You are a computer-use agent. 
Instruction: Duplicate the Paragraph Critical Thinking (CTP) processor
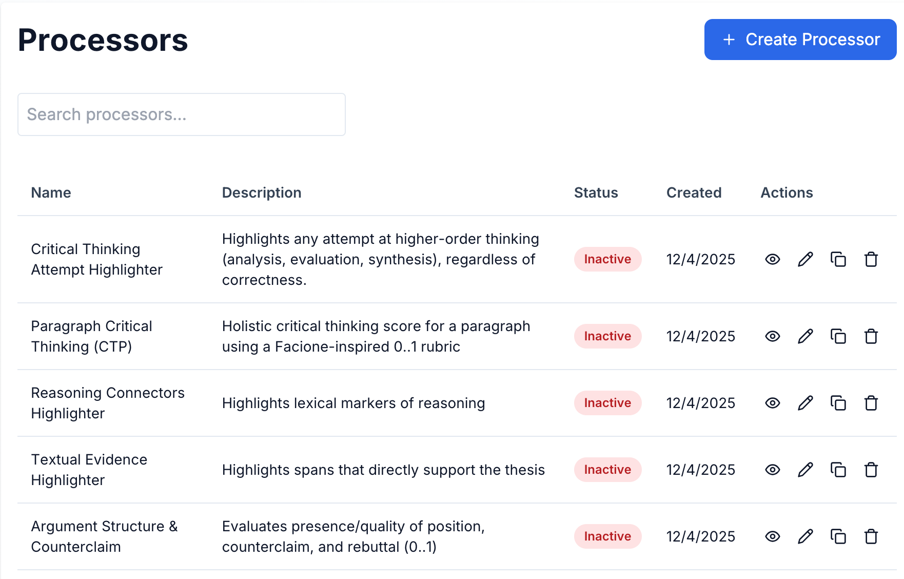pyautogui.click(x=838, y=336)
